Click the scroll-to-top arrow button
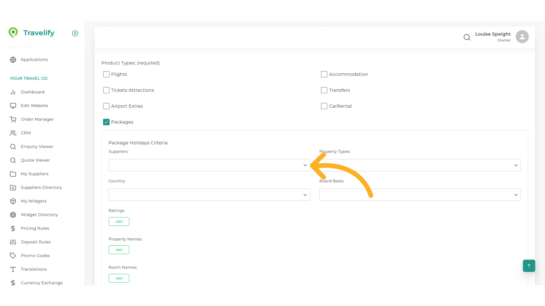The width and height of the screenshot is (545, 306). click(529, 266)
